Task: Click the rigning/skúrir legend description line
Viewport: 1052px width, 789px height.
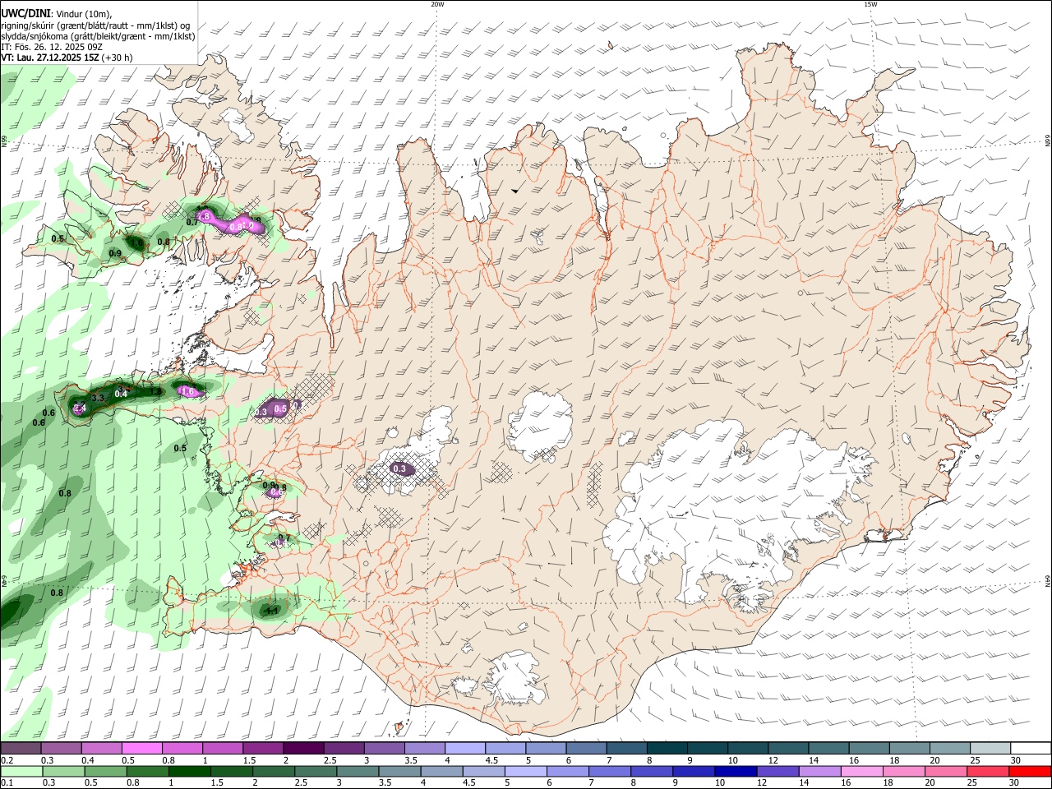Action: (x=95, y=25)
